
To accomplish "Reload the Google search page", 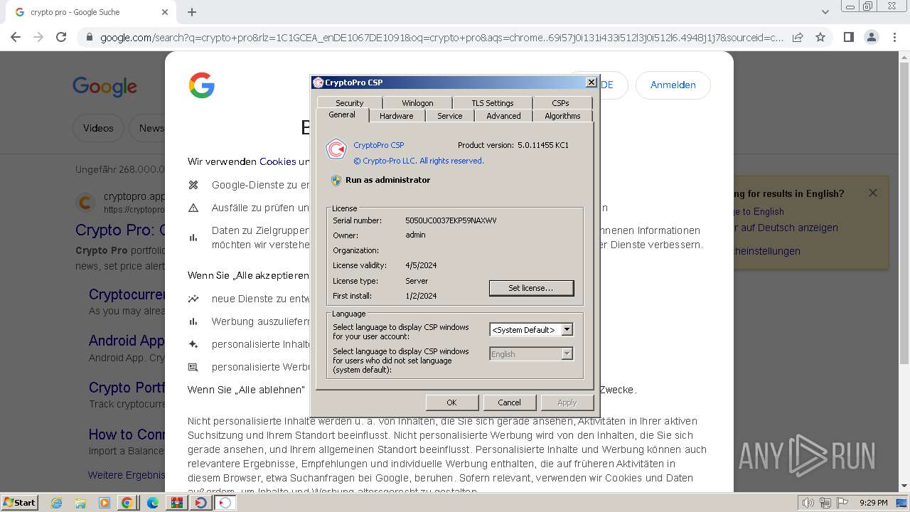I will [x=61, y=37].
